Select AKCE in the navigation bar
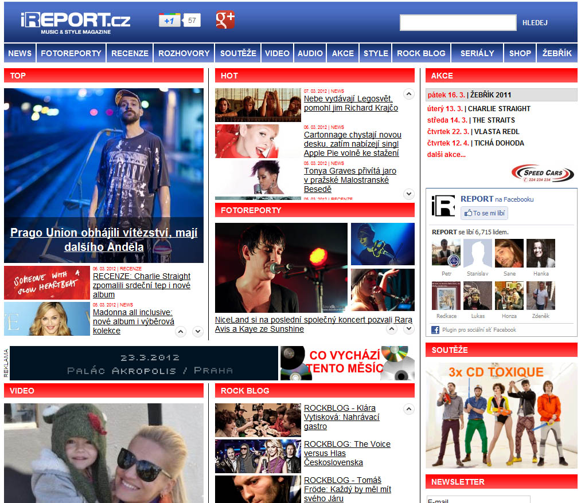Viewport: 581px width, 503px height. point(343,53)
